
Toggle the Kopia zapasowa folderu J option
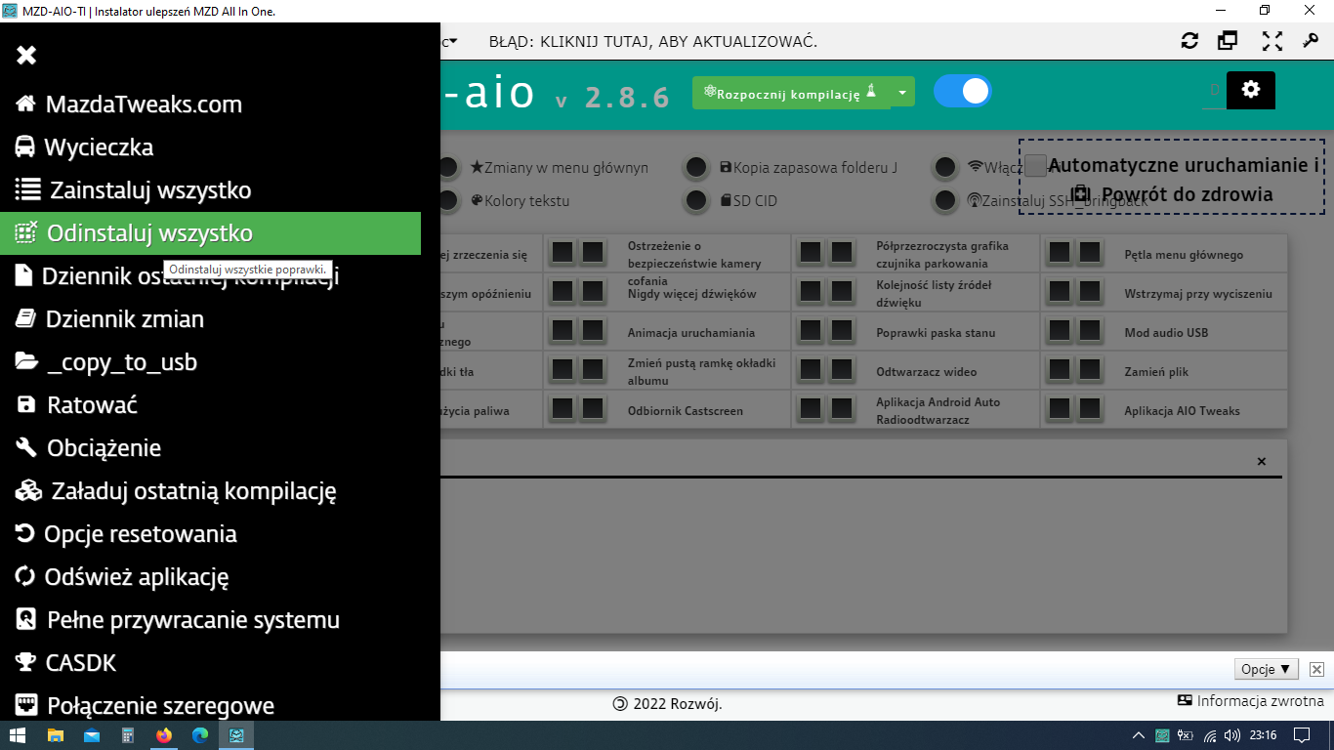tap(695, 168)
